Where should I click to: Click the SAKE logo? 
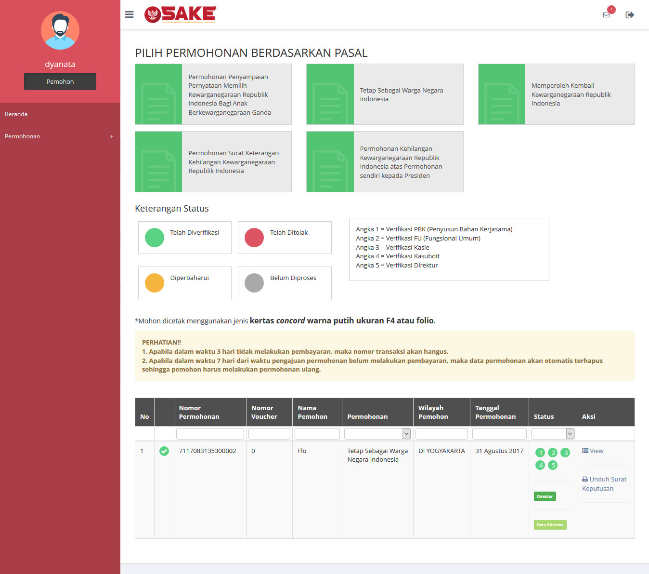pos(181,14)
